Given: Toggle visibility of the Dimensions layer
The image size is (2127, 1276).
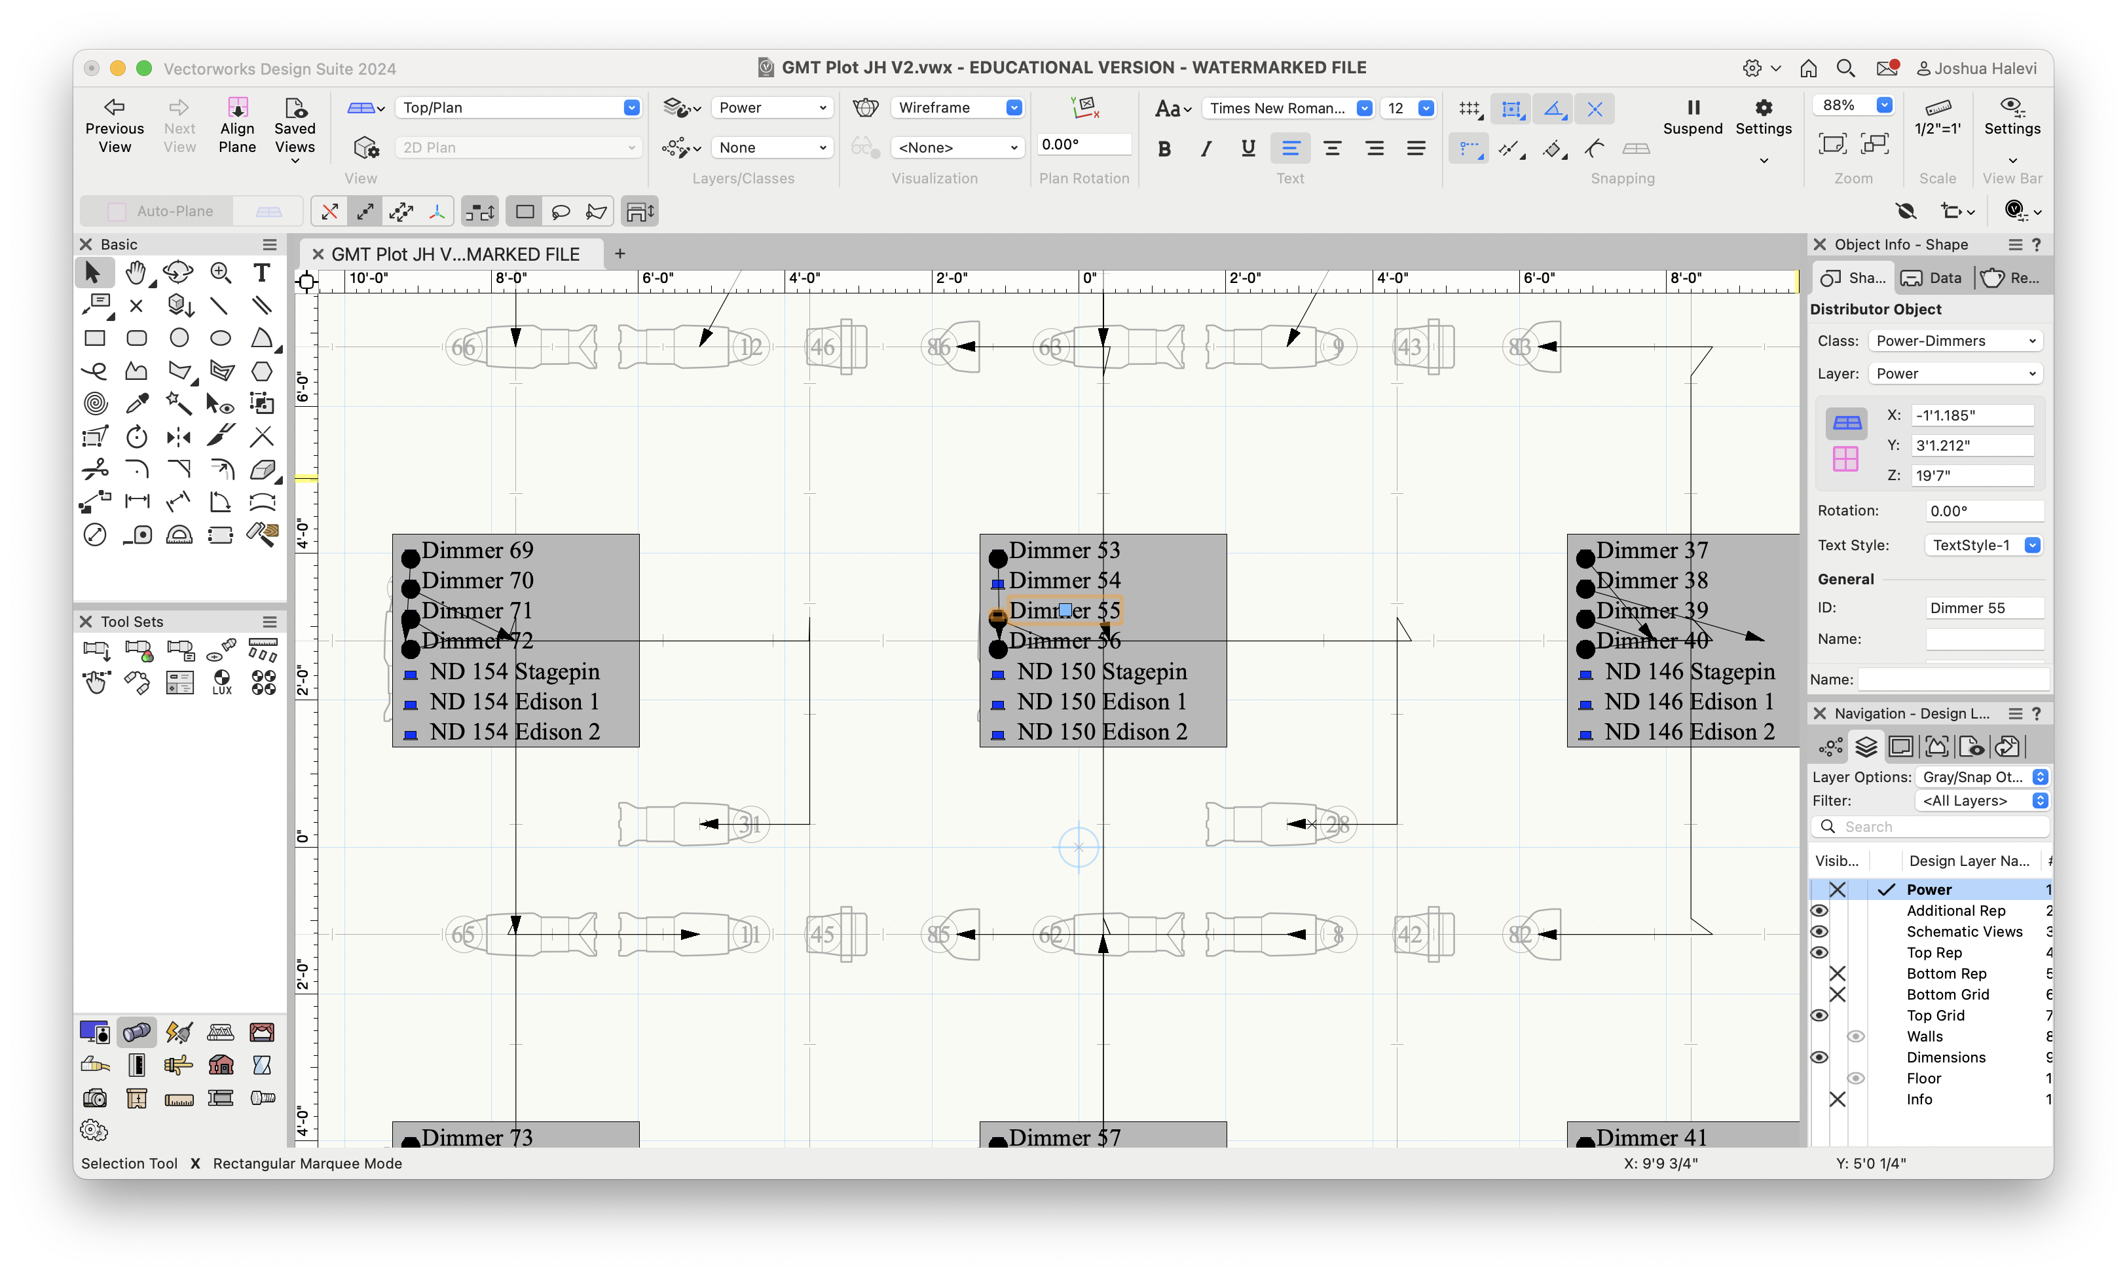Looking at the screenshot, I should coord(1819,1058).
